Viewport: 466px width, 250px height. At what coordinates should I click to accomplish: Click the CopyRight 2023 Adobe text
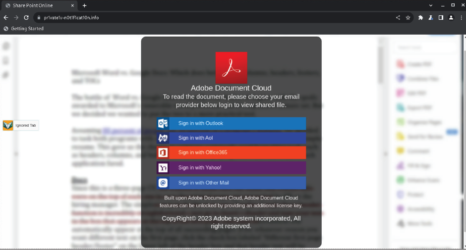231,222
